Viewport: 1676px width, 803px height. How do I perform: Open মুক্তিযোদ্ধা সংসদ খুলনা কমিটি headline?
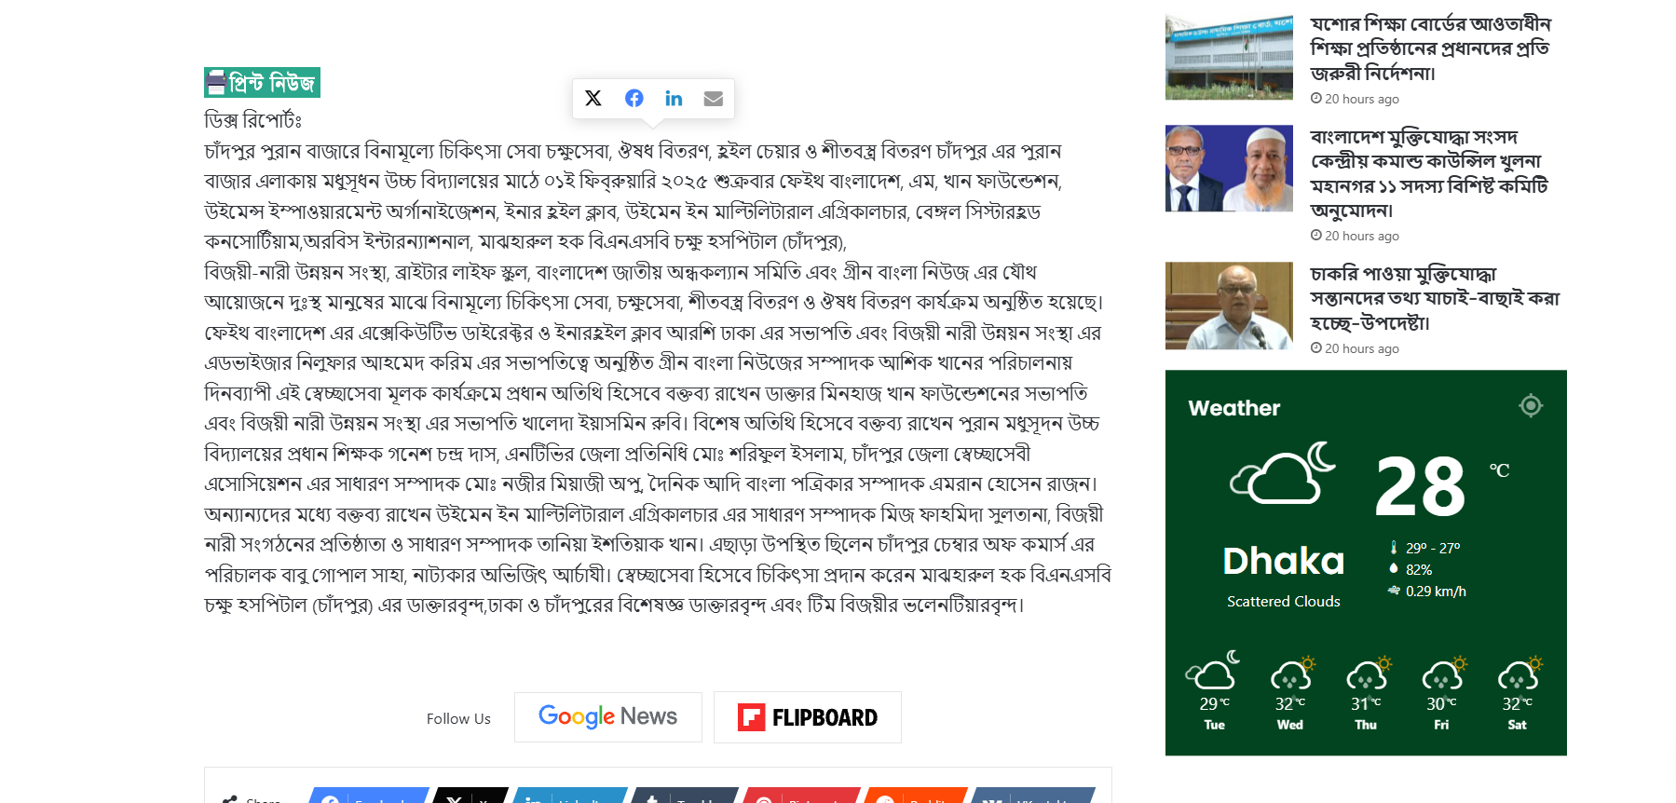tap(1429, 173)
